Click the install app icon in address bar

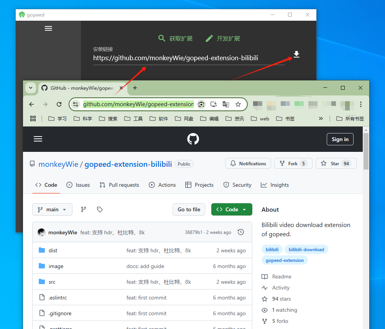(x=214, y=104)
